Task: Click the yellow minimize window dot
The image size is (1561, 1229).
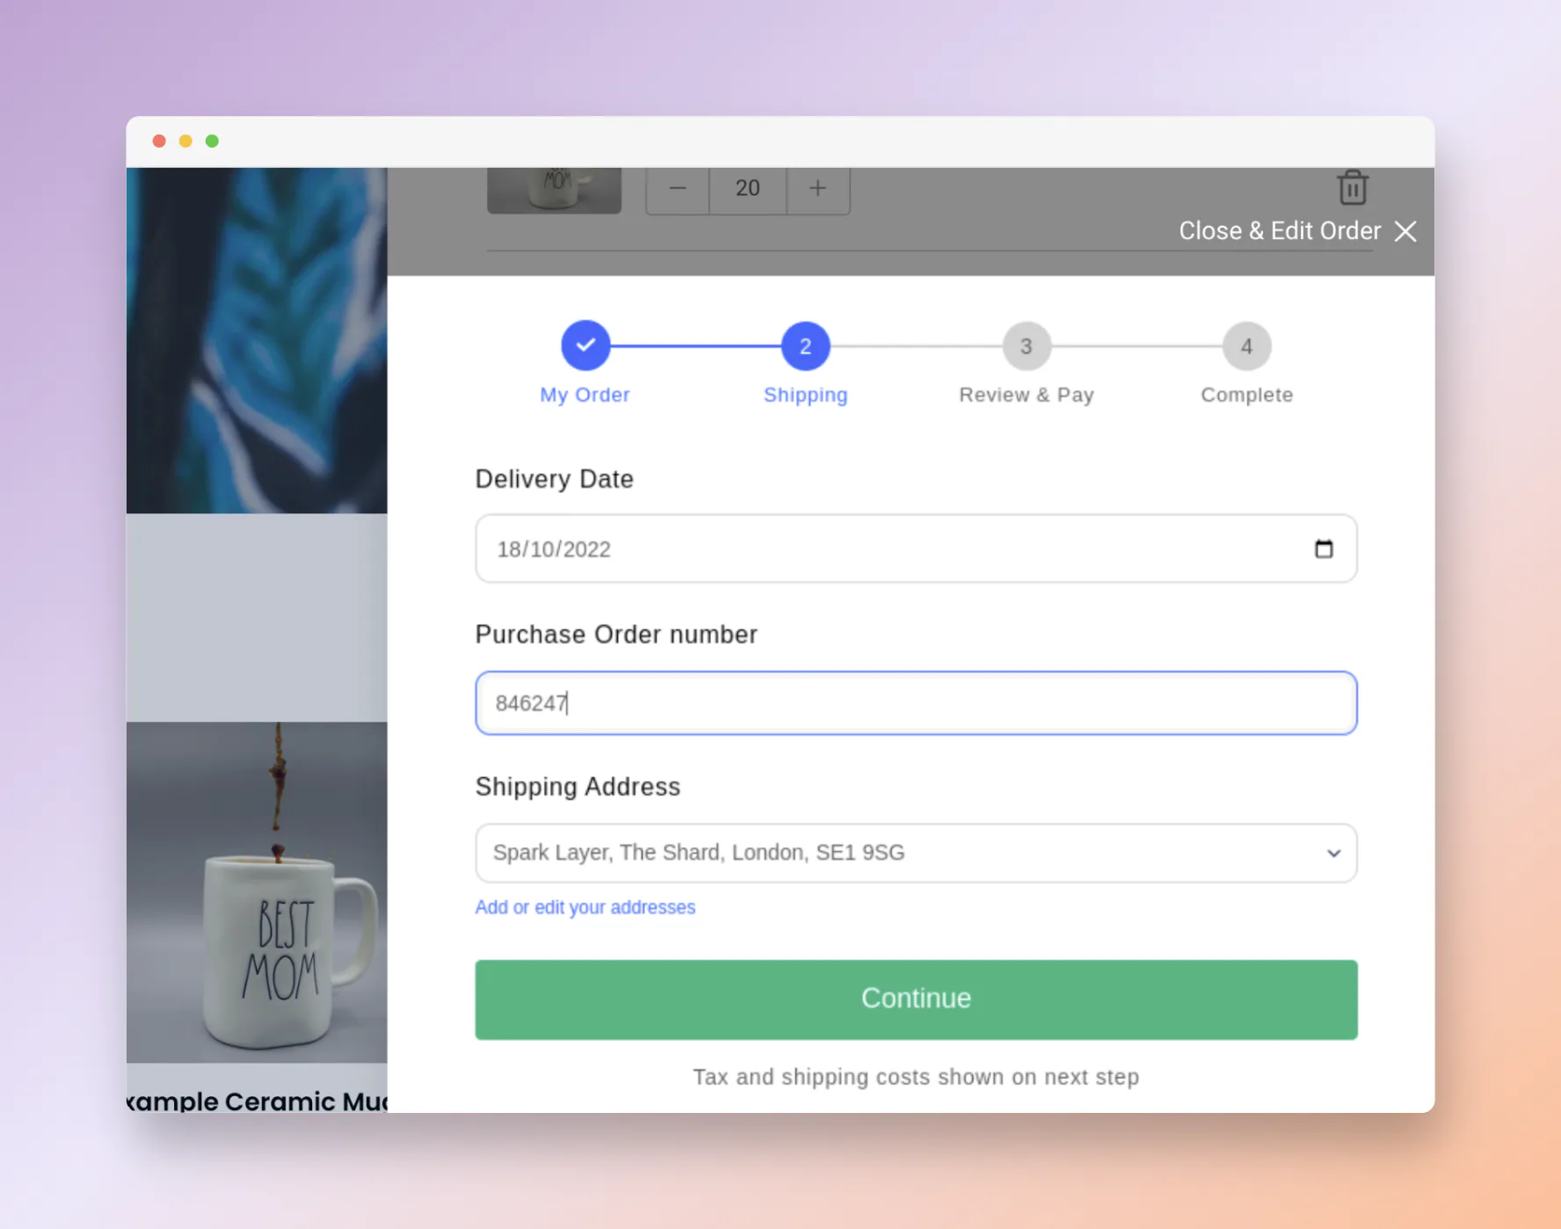Action: (185, 141)
